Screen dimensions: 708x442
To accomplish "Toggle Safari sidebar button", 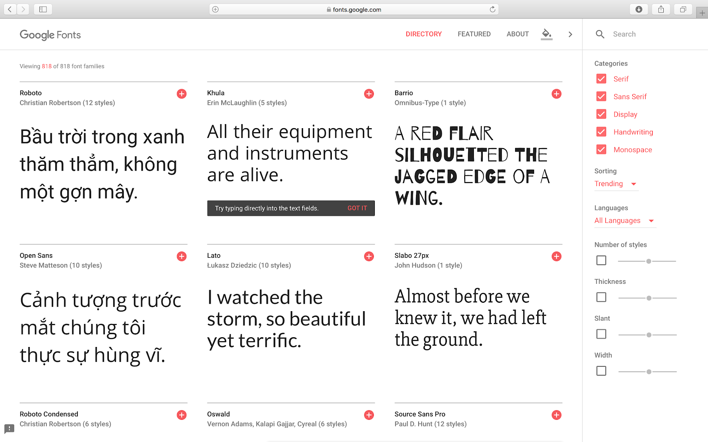I will (43, 9).
